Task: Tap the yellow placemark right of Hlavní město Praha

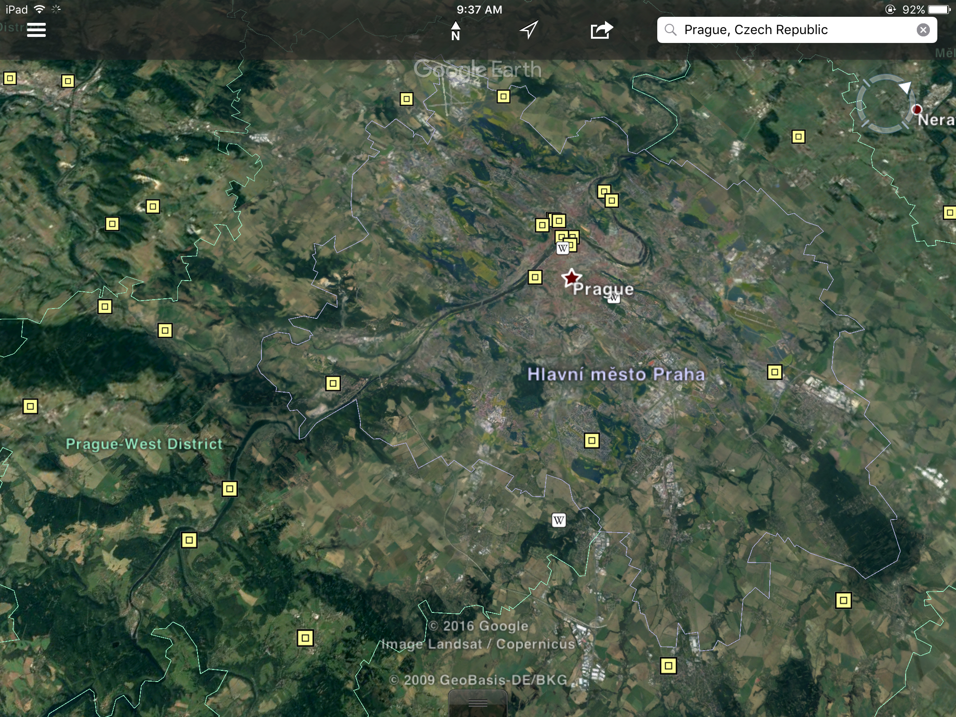Action: (x=775, y=372)
